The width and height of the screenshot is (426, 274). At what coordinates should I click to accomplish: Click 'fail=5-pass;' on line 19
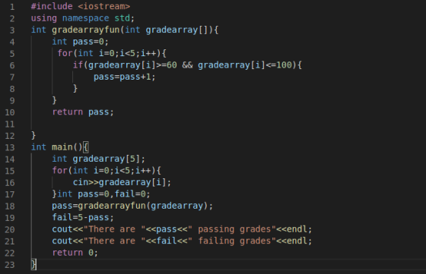(x=83, y=217)
